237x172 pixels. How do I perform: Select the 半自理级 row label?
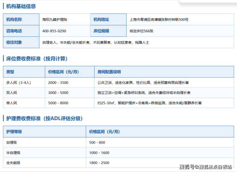pyautogui.click(x=13, y=153)
